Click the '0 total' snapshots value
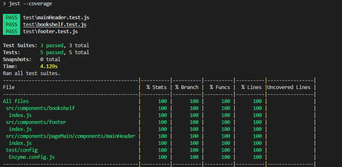Screen dimensions: 342x167 50,59
